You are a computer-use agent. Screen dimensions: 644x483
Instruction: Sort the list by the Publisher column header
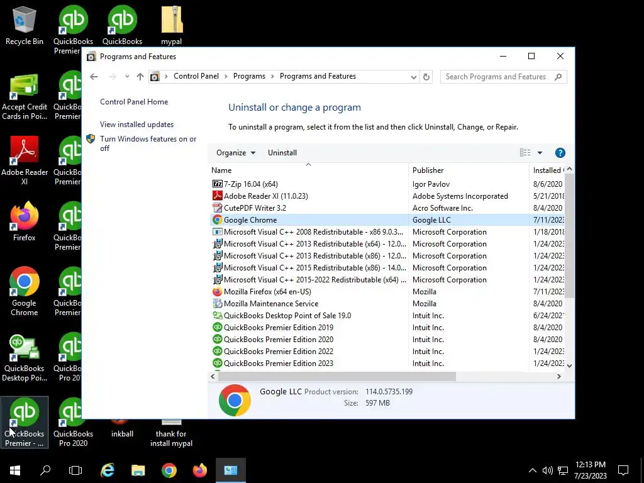[x=468, y=170]
